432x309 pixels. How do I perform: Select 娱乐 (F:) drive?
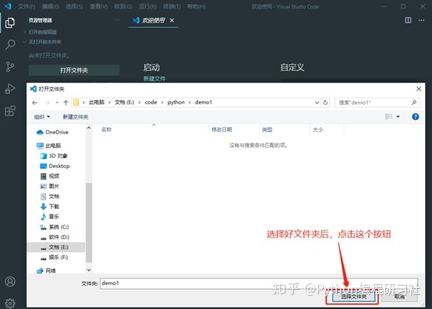[55, 257]
